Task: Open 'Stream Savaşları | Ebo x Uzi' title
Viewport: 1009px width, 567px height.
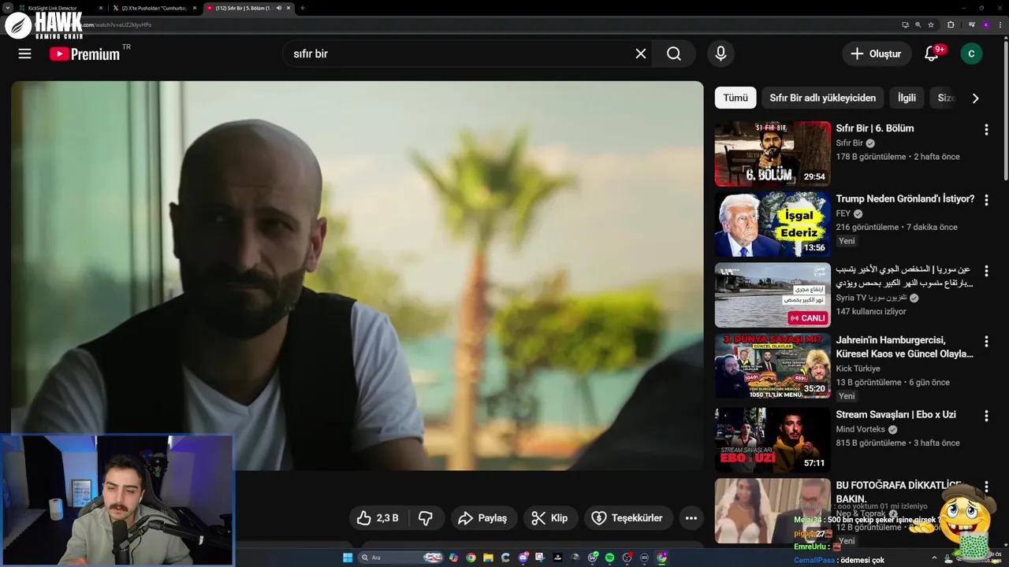Action: [x=895, y=415]
